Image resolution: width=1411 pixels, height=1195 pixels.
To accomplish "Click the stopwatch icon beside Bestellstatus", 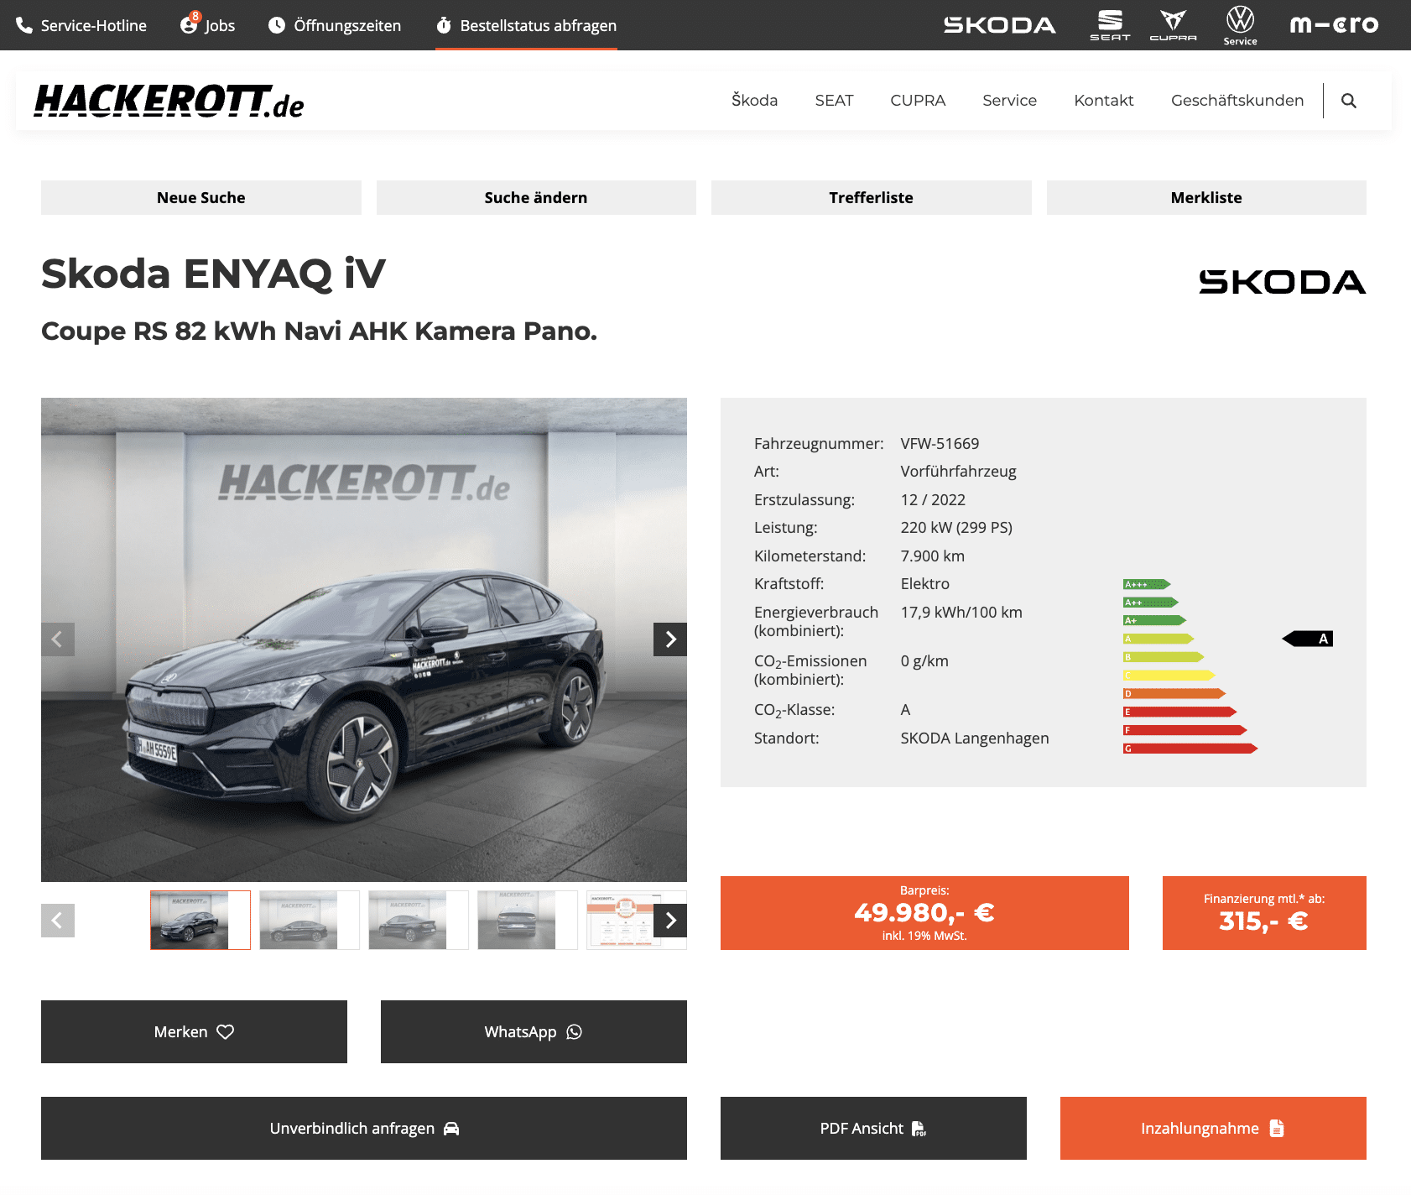I will [x=444, y=25].
